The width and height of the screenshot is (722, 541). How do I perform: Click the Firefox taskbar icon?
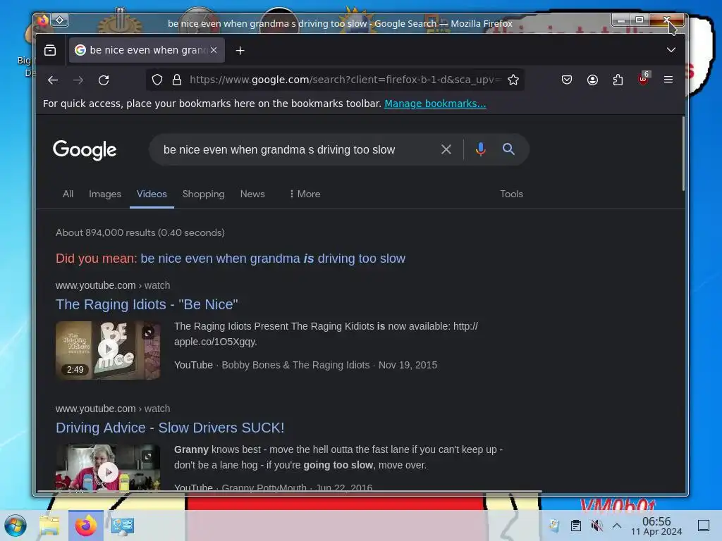coord(86,526)
